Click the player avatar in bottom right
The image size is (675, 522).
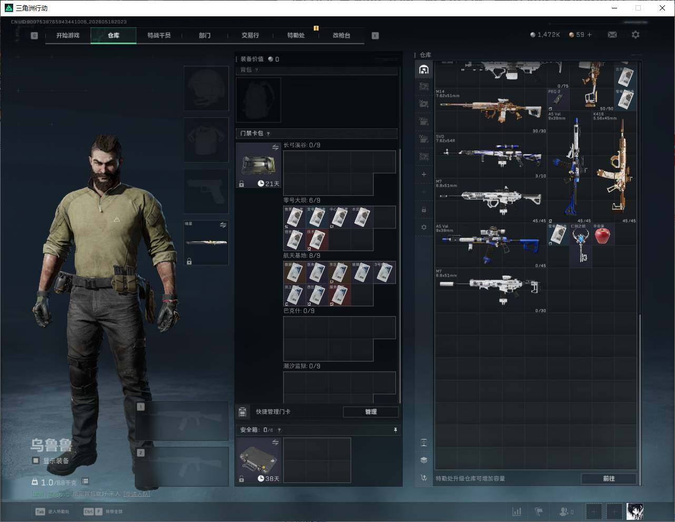point(634,511)
